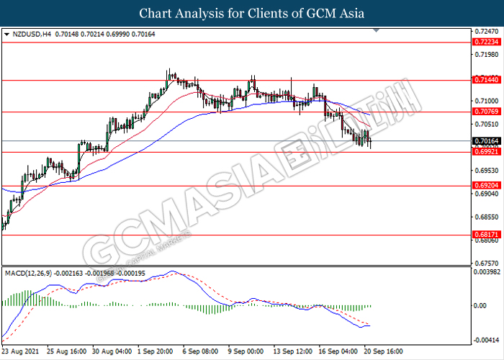This screenshot has width=504, height=360.
Task: Click the NZDUSD,H4 symbol title text
Action: coord(32,34)
